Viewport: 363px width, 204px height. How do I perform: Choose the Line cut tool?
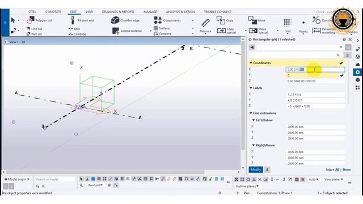[34, 29]
